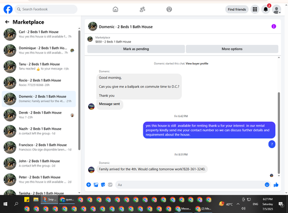Open the Facebook menu grid icon
288x213 pixels.
tap(255, 9)
